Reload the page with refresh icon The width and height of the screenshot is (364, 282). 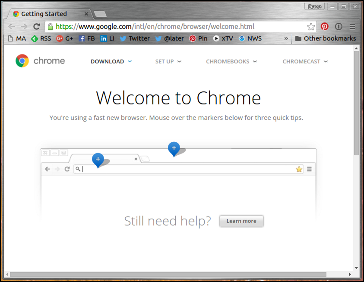coord(36,26)
